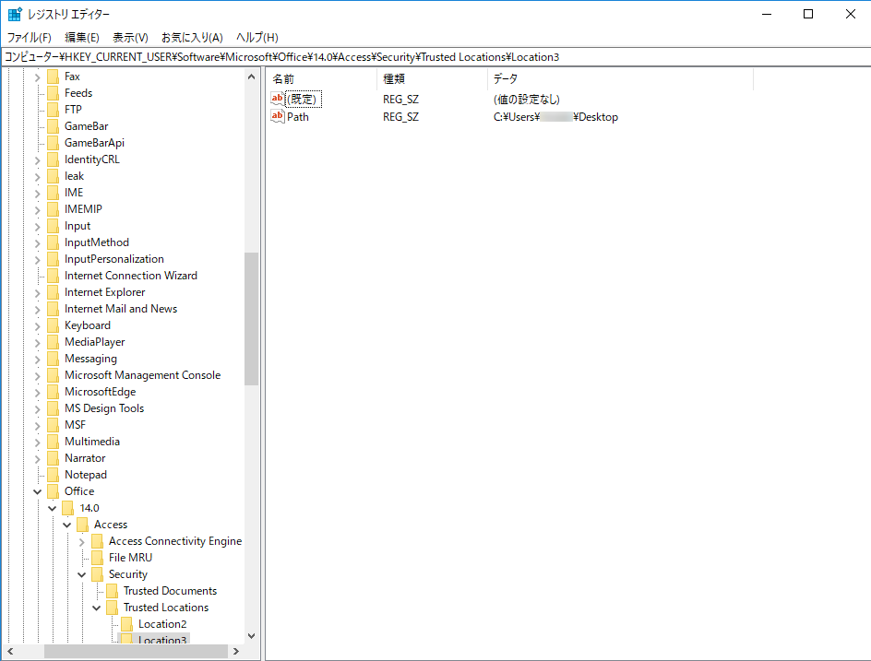Select the Internet Mail and News key
This screenshot has height=661, width=871.
tap(121, 309)
